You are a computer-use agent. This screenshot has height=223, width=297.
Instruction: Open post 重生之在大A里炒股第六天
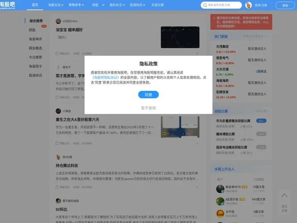(77, 120)
